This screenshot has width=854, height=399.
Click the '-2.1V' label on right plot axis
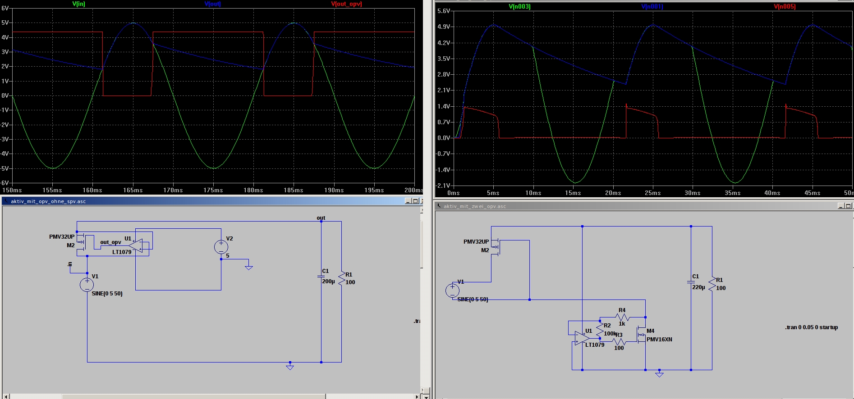[x=443, y=186]
